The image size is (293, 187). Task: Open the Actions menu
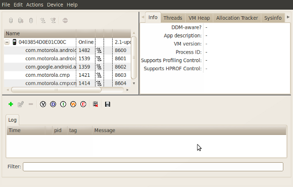pos(34,5)
